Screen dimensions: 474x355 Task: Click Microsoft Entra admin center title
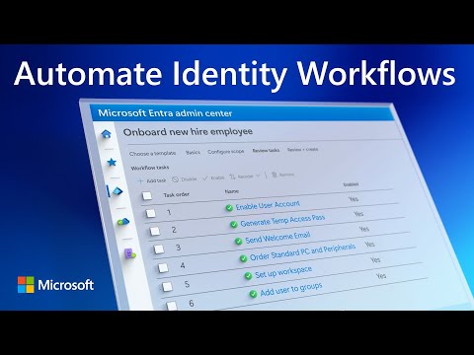click(x=165, y=113)
